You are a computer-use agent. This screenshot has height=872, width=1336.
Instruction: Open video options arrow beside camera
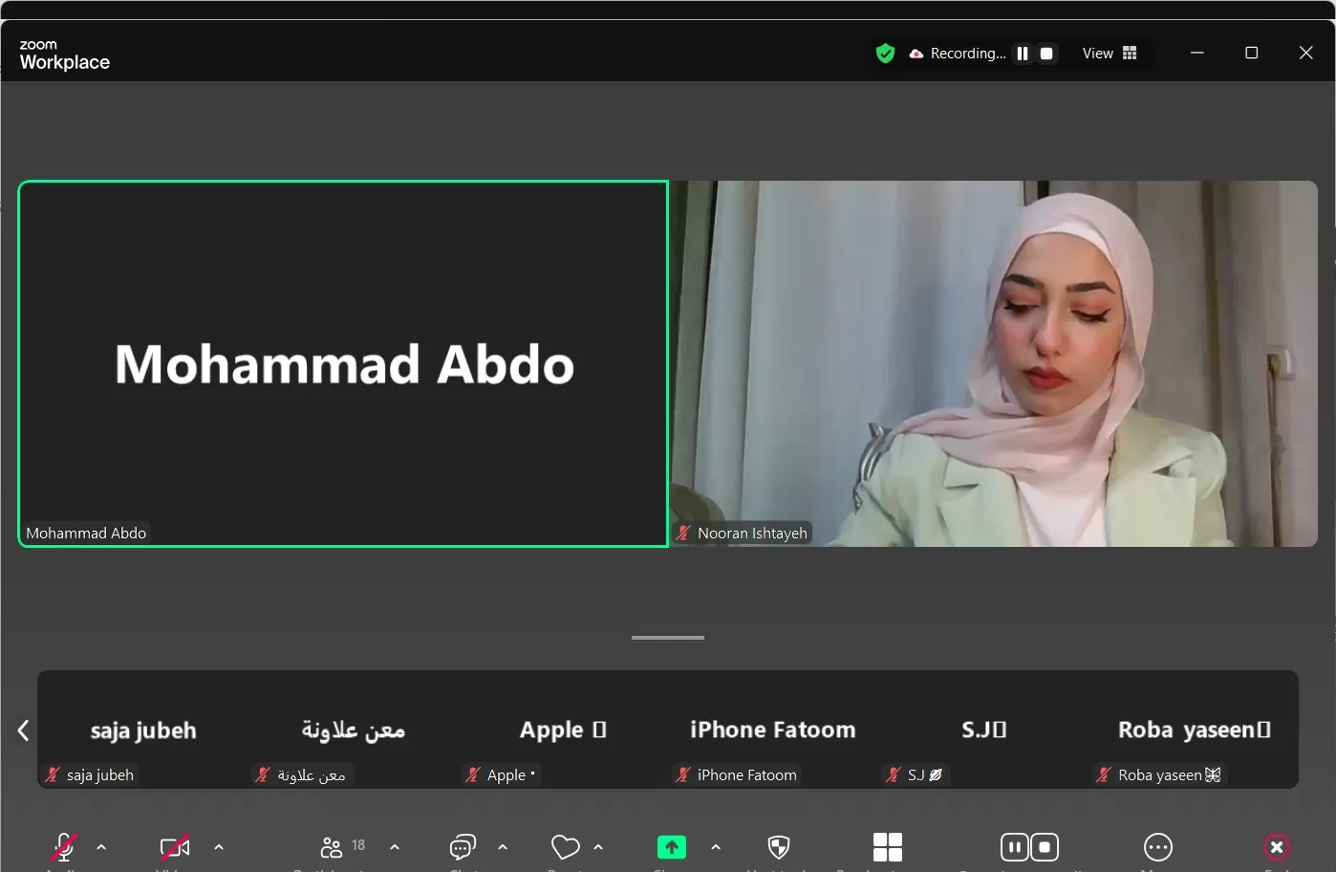click(219, 847)
